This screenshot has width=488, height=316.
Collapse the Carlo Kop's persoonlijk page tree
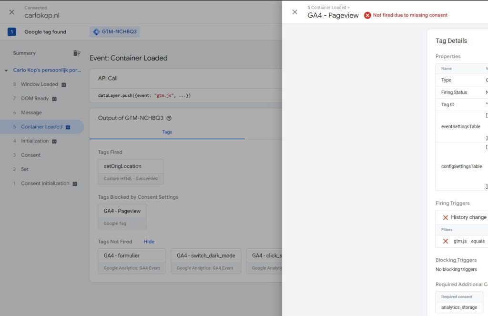(x=6, y=71)
